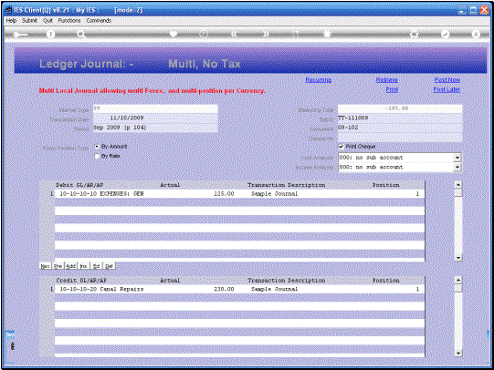494x370 pixels.
Task: Open the Functions menu
Action: click(69, 20)
